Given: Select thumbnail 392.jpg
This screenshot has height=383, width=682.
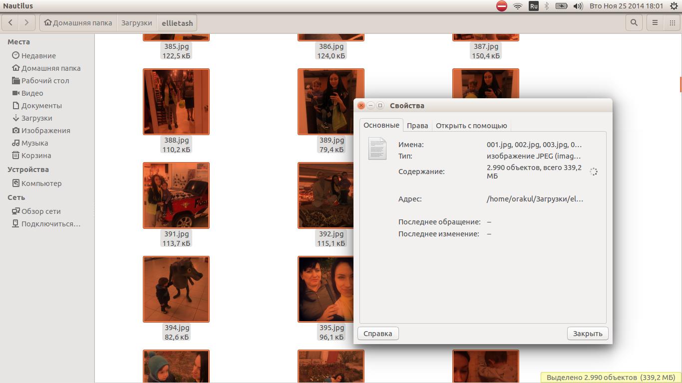Looking at the screenshot, I should [x=326, y=195].
